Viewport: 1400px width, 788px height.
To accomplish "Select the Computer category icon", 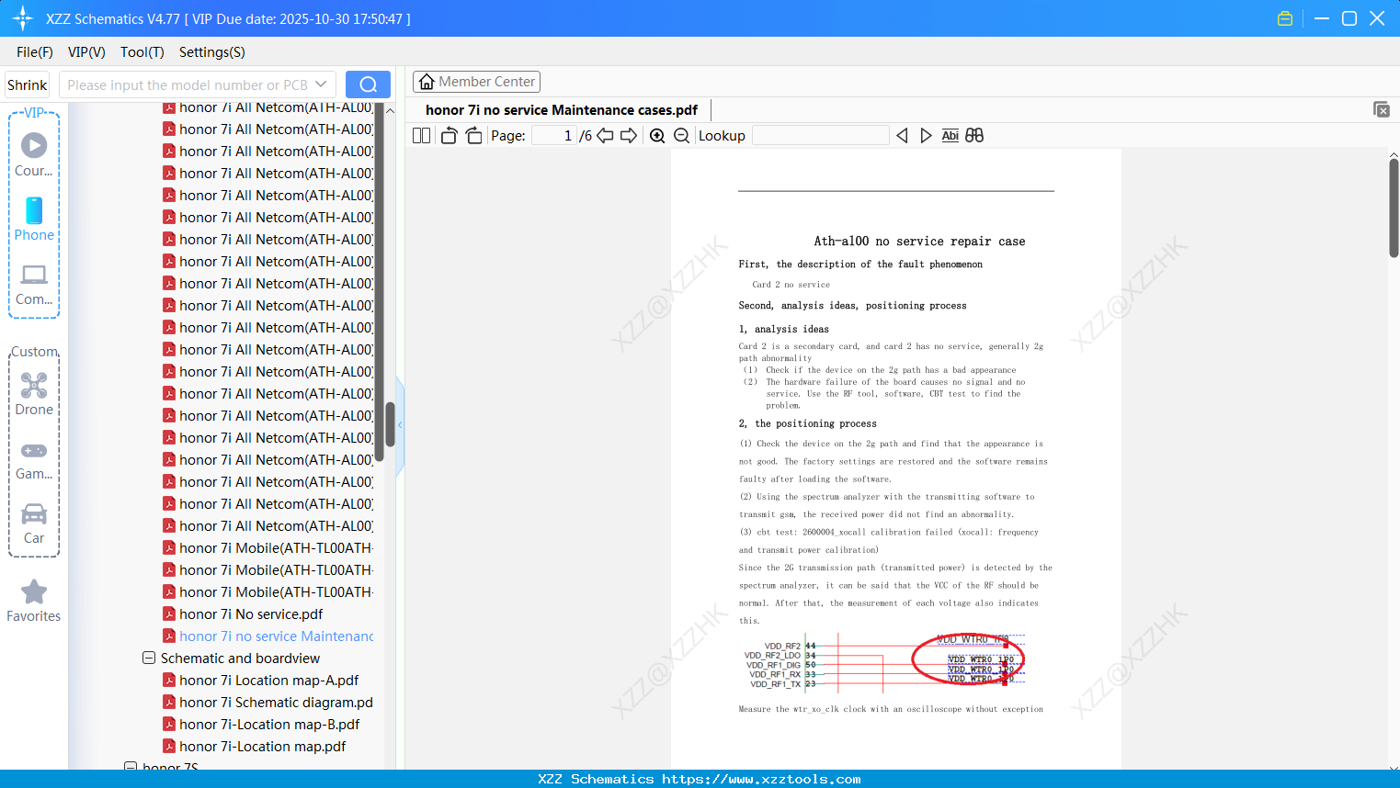I will 34,284.
